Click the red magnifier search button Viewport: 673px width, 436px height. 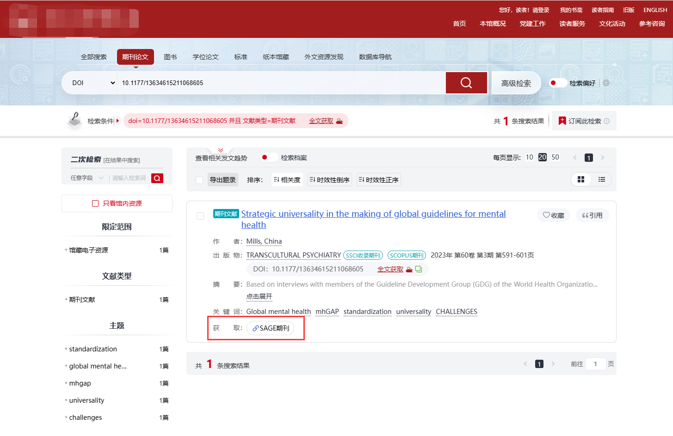click(x=466, y=83)
